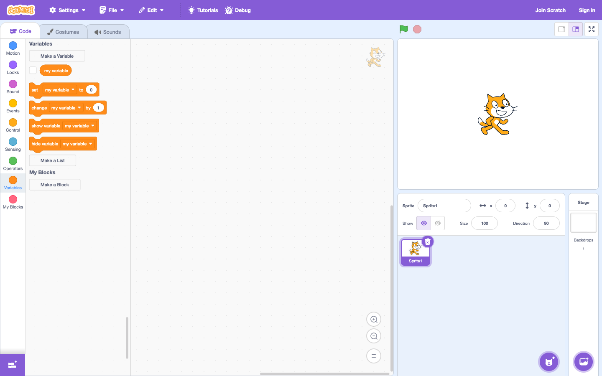Open variable dropdown in hide variable block
Screen dimensions: 602x376
coord(77,144)
